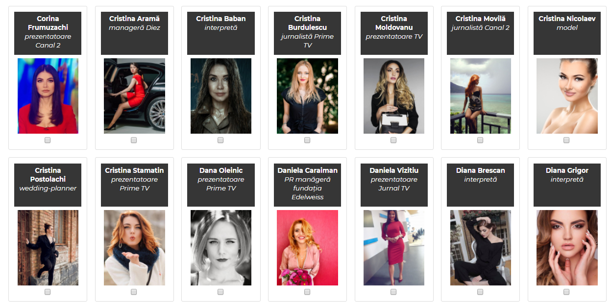Tick the Diana Grigor checkbox
611x307 pixels.
coord(566,292)
